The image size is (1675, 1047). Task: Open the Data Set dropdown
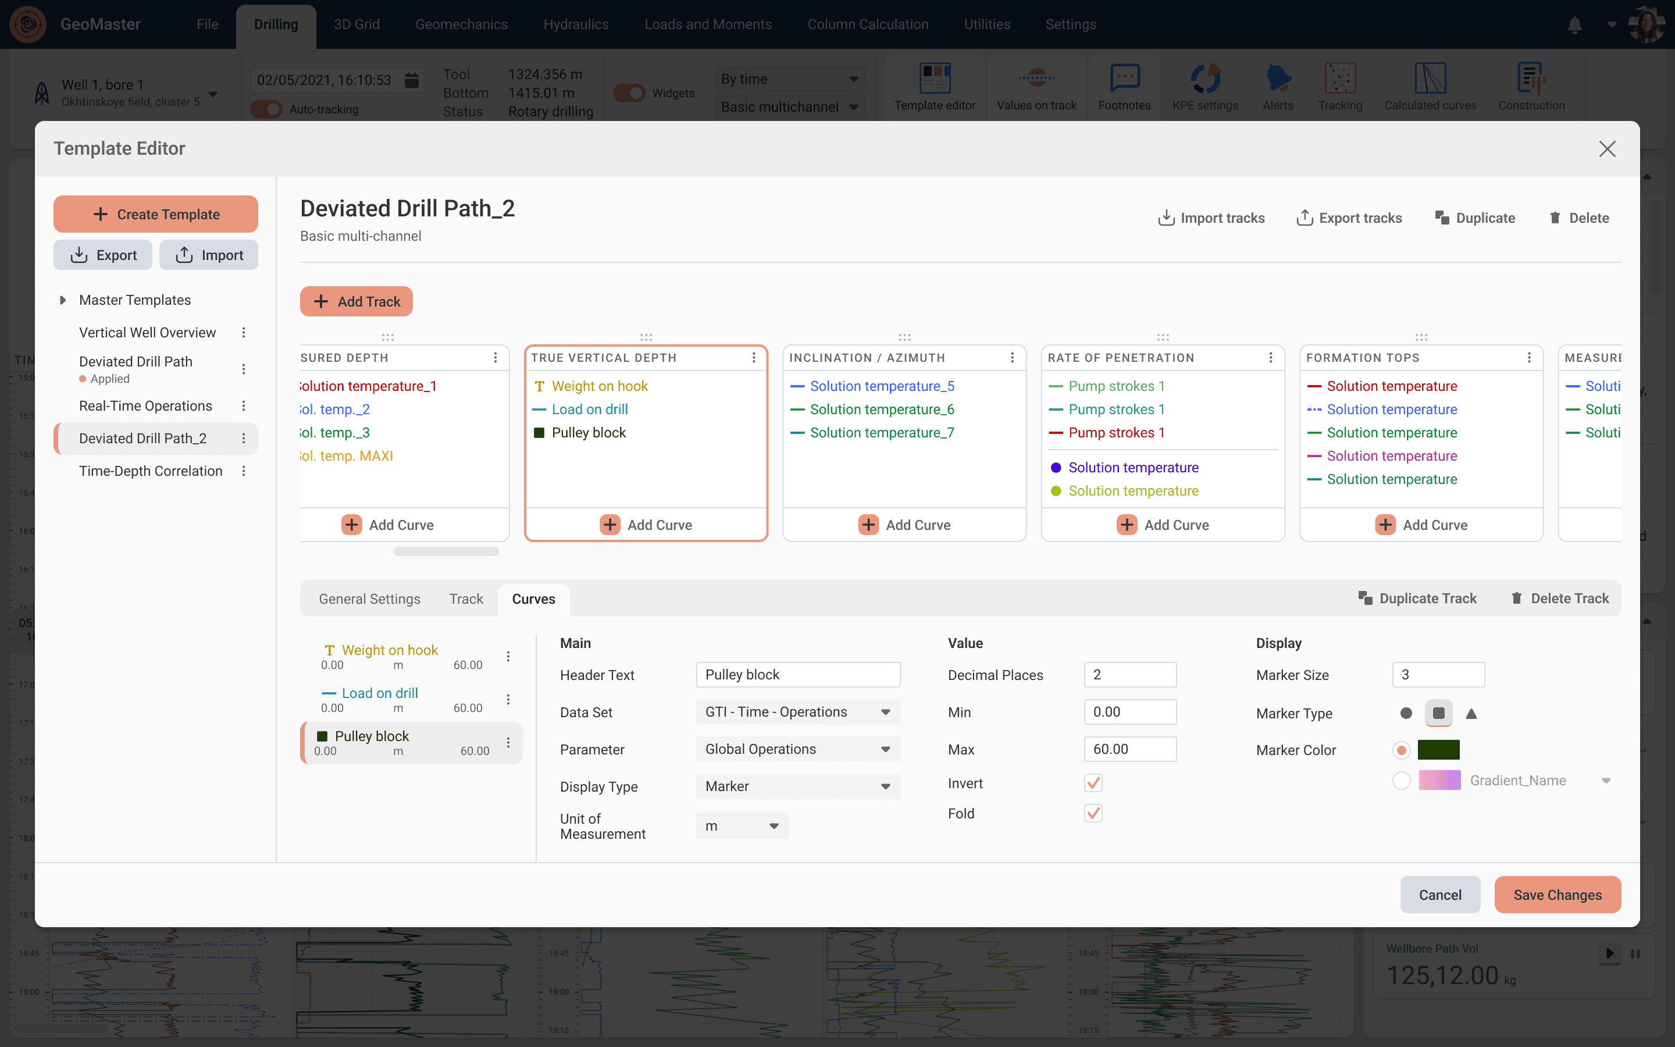click(x=797, y=712)
